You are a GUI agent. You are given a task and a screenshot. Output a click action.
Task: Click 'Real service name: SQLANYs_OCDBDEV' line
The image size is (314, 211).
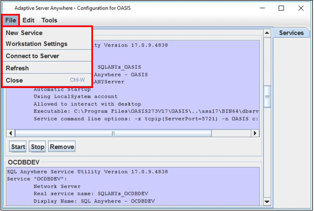[91, 194]
